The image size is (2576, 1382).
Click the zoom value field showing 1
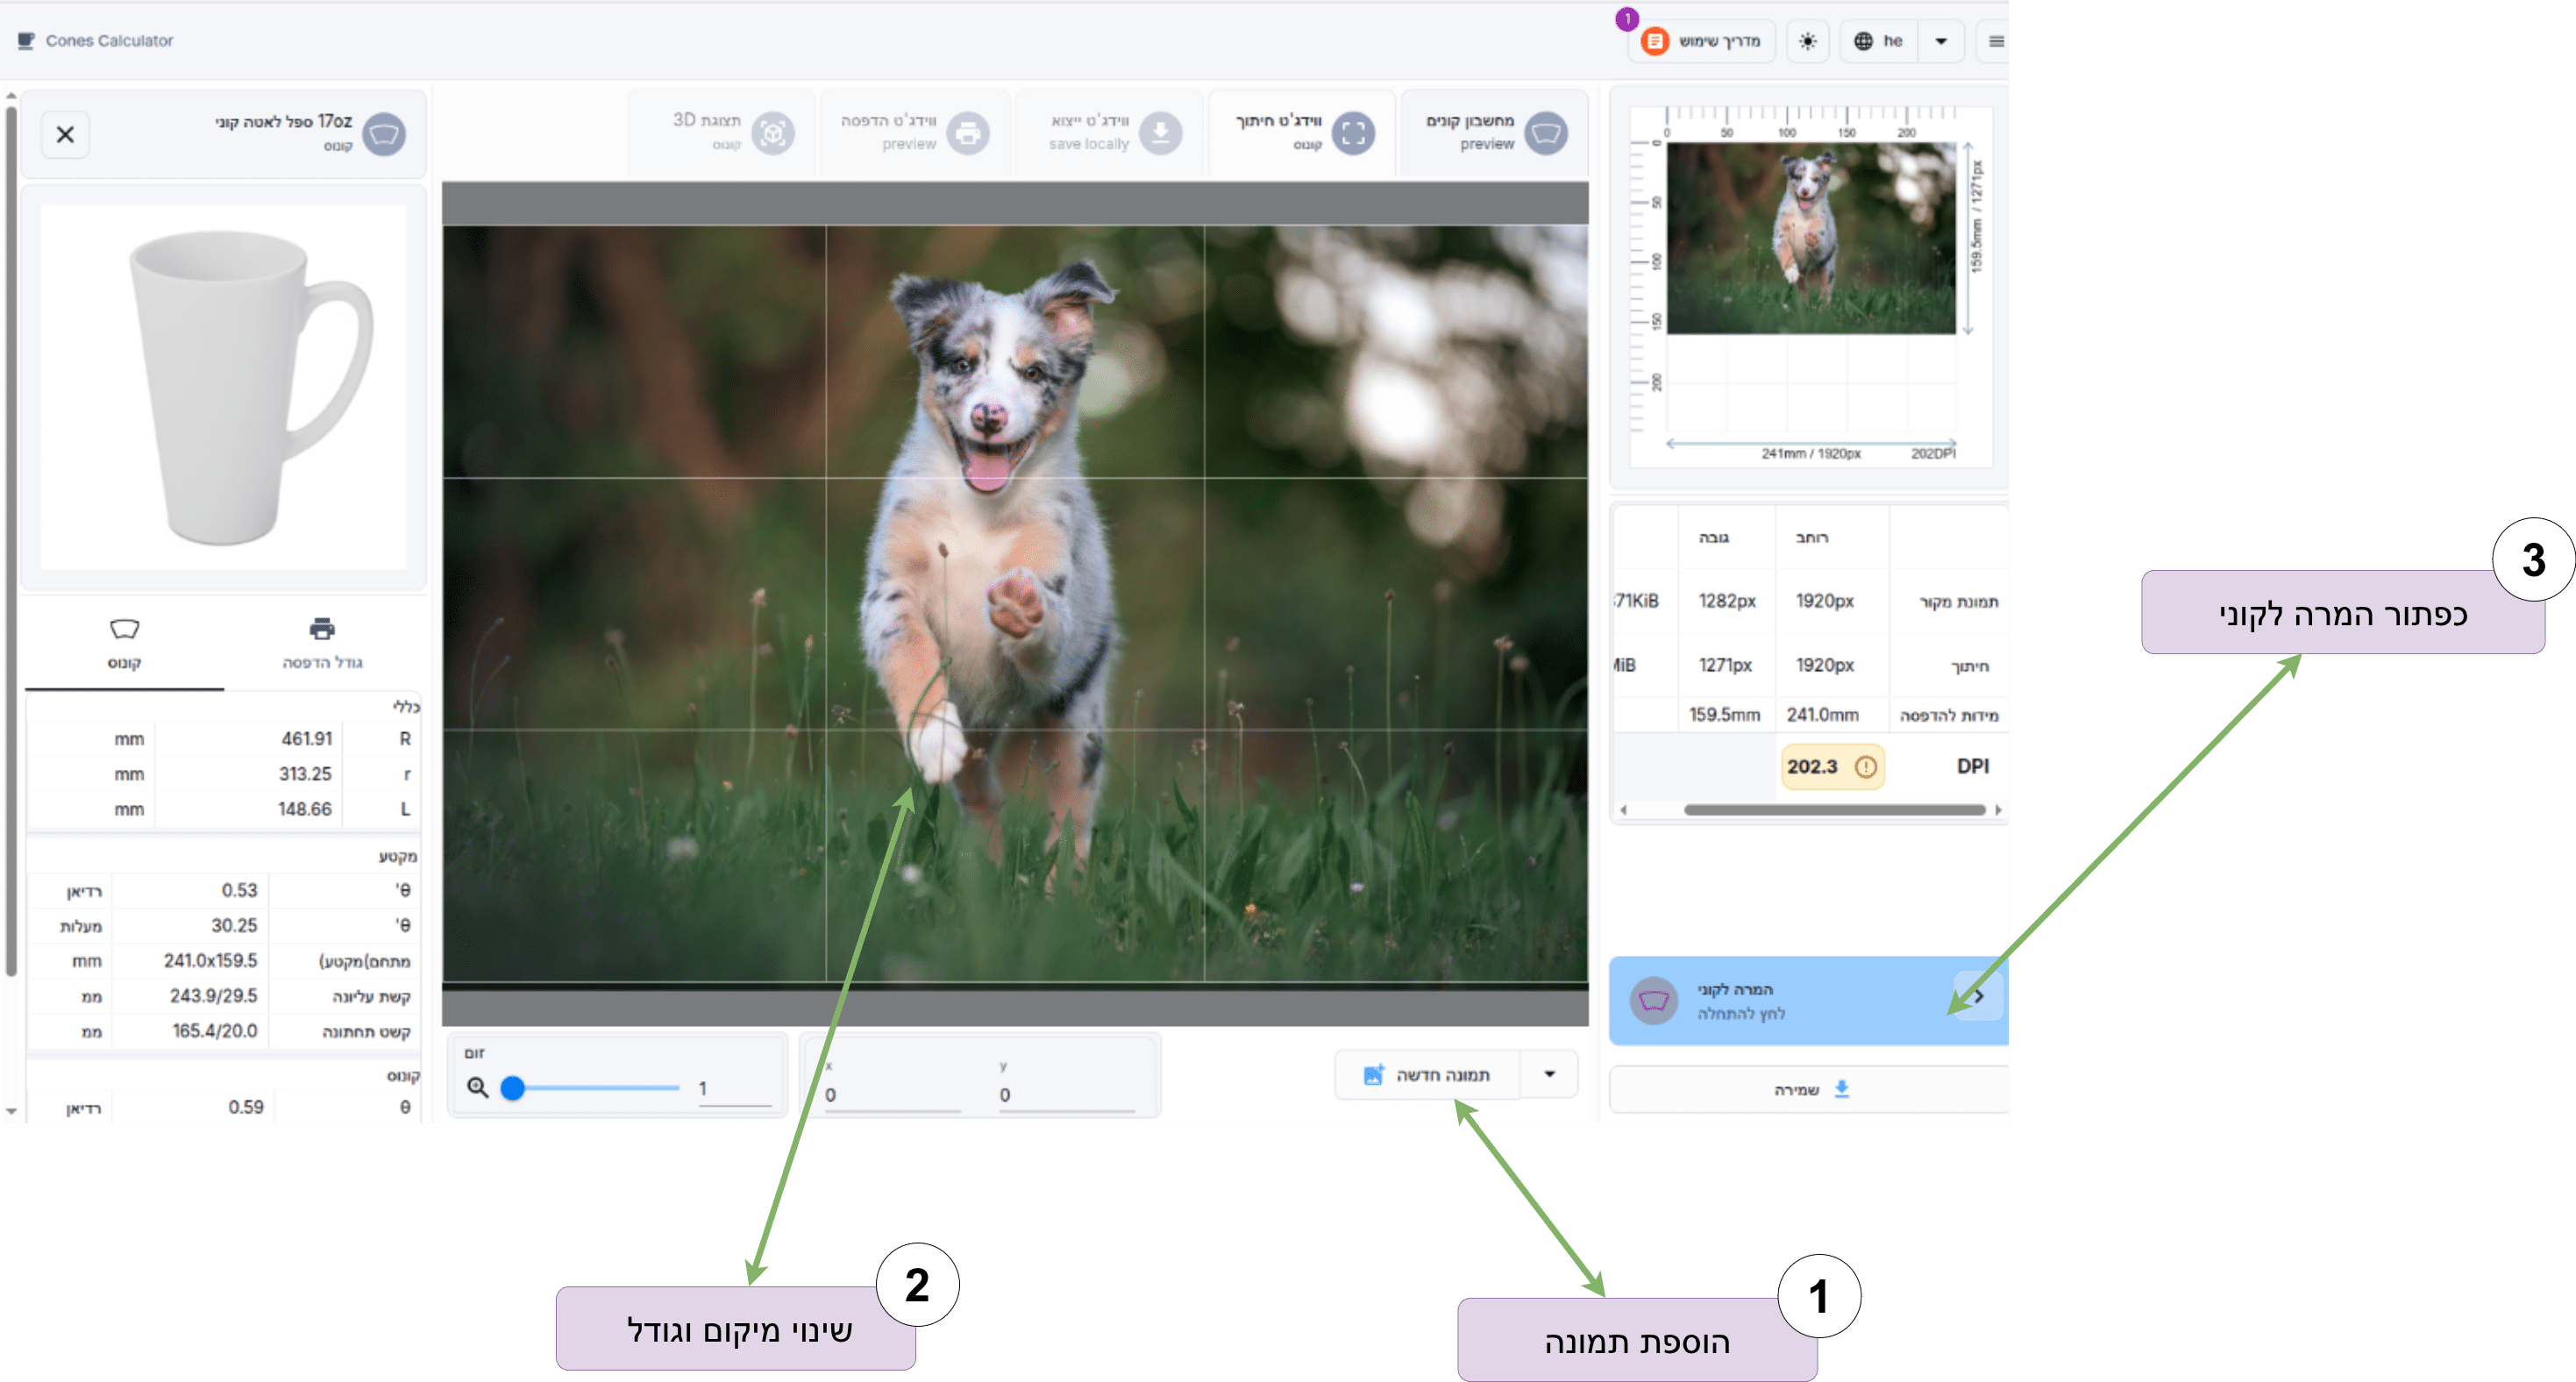pos(734,1088)
